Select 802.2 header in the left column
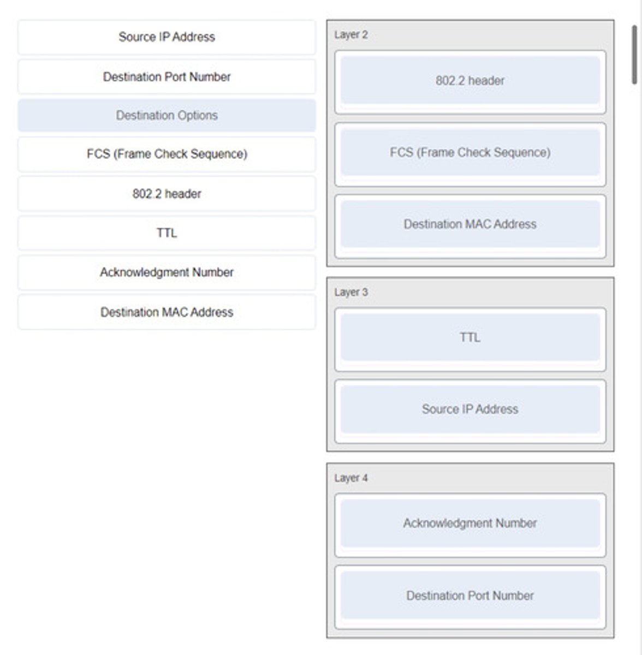 (x=167, y=194)
